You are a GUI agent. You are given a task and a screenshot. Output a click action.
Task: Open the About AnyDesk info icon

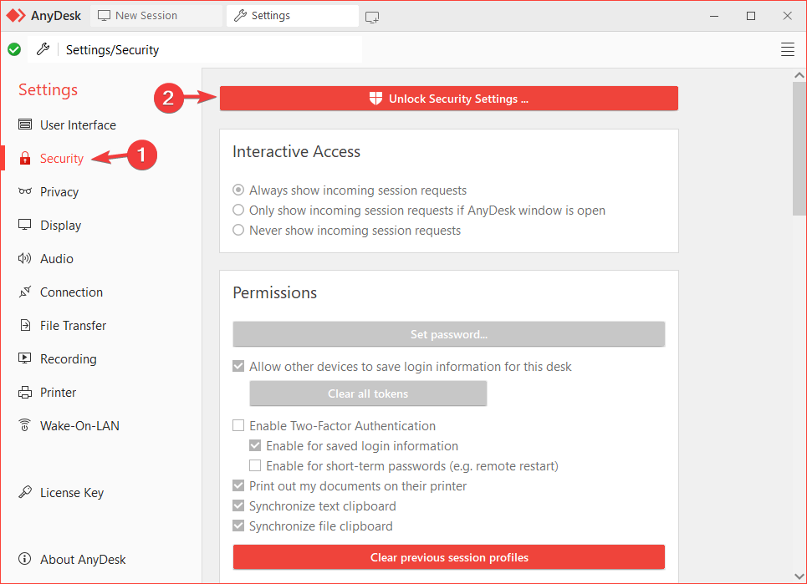[x=25, y=559]
